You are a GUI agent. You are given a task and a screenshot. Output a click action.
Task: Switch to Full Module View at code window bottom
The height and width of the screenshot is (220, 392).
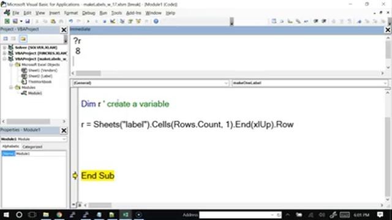80,205
